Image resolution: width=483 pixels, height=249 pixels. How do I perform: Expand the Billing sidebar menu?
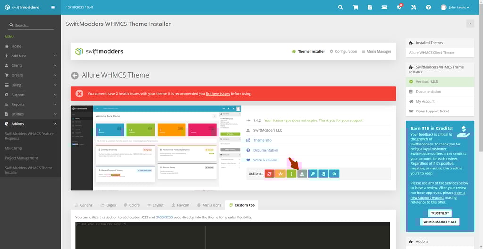(30, 85)
